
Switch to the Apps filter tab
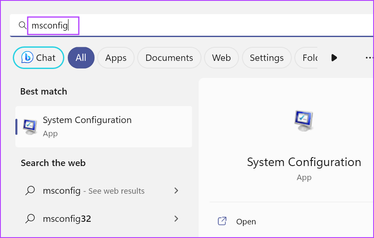116,58
